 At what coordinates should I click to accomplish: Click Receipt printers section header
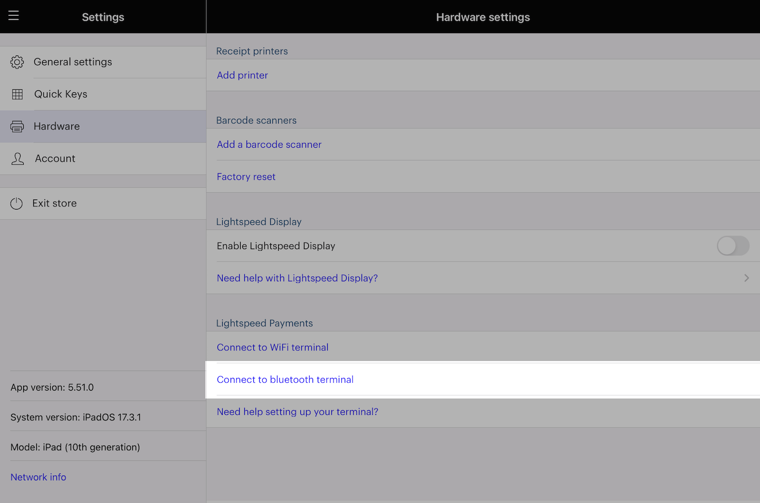(252, 51)
